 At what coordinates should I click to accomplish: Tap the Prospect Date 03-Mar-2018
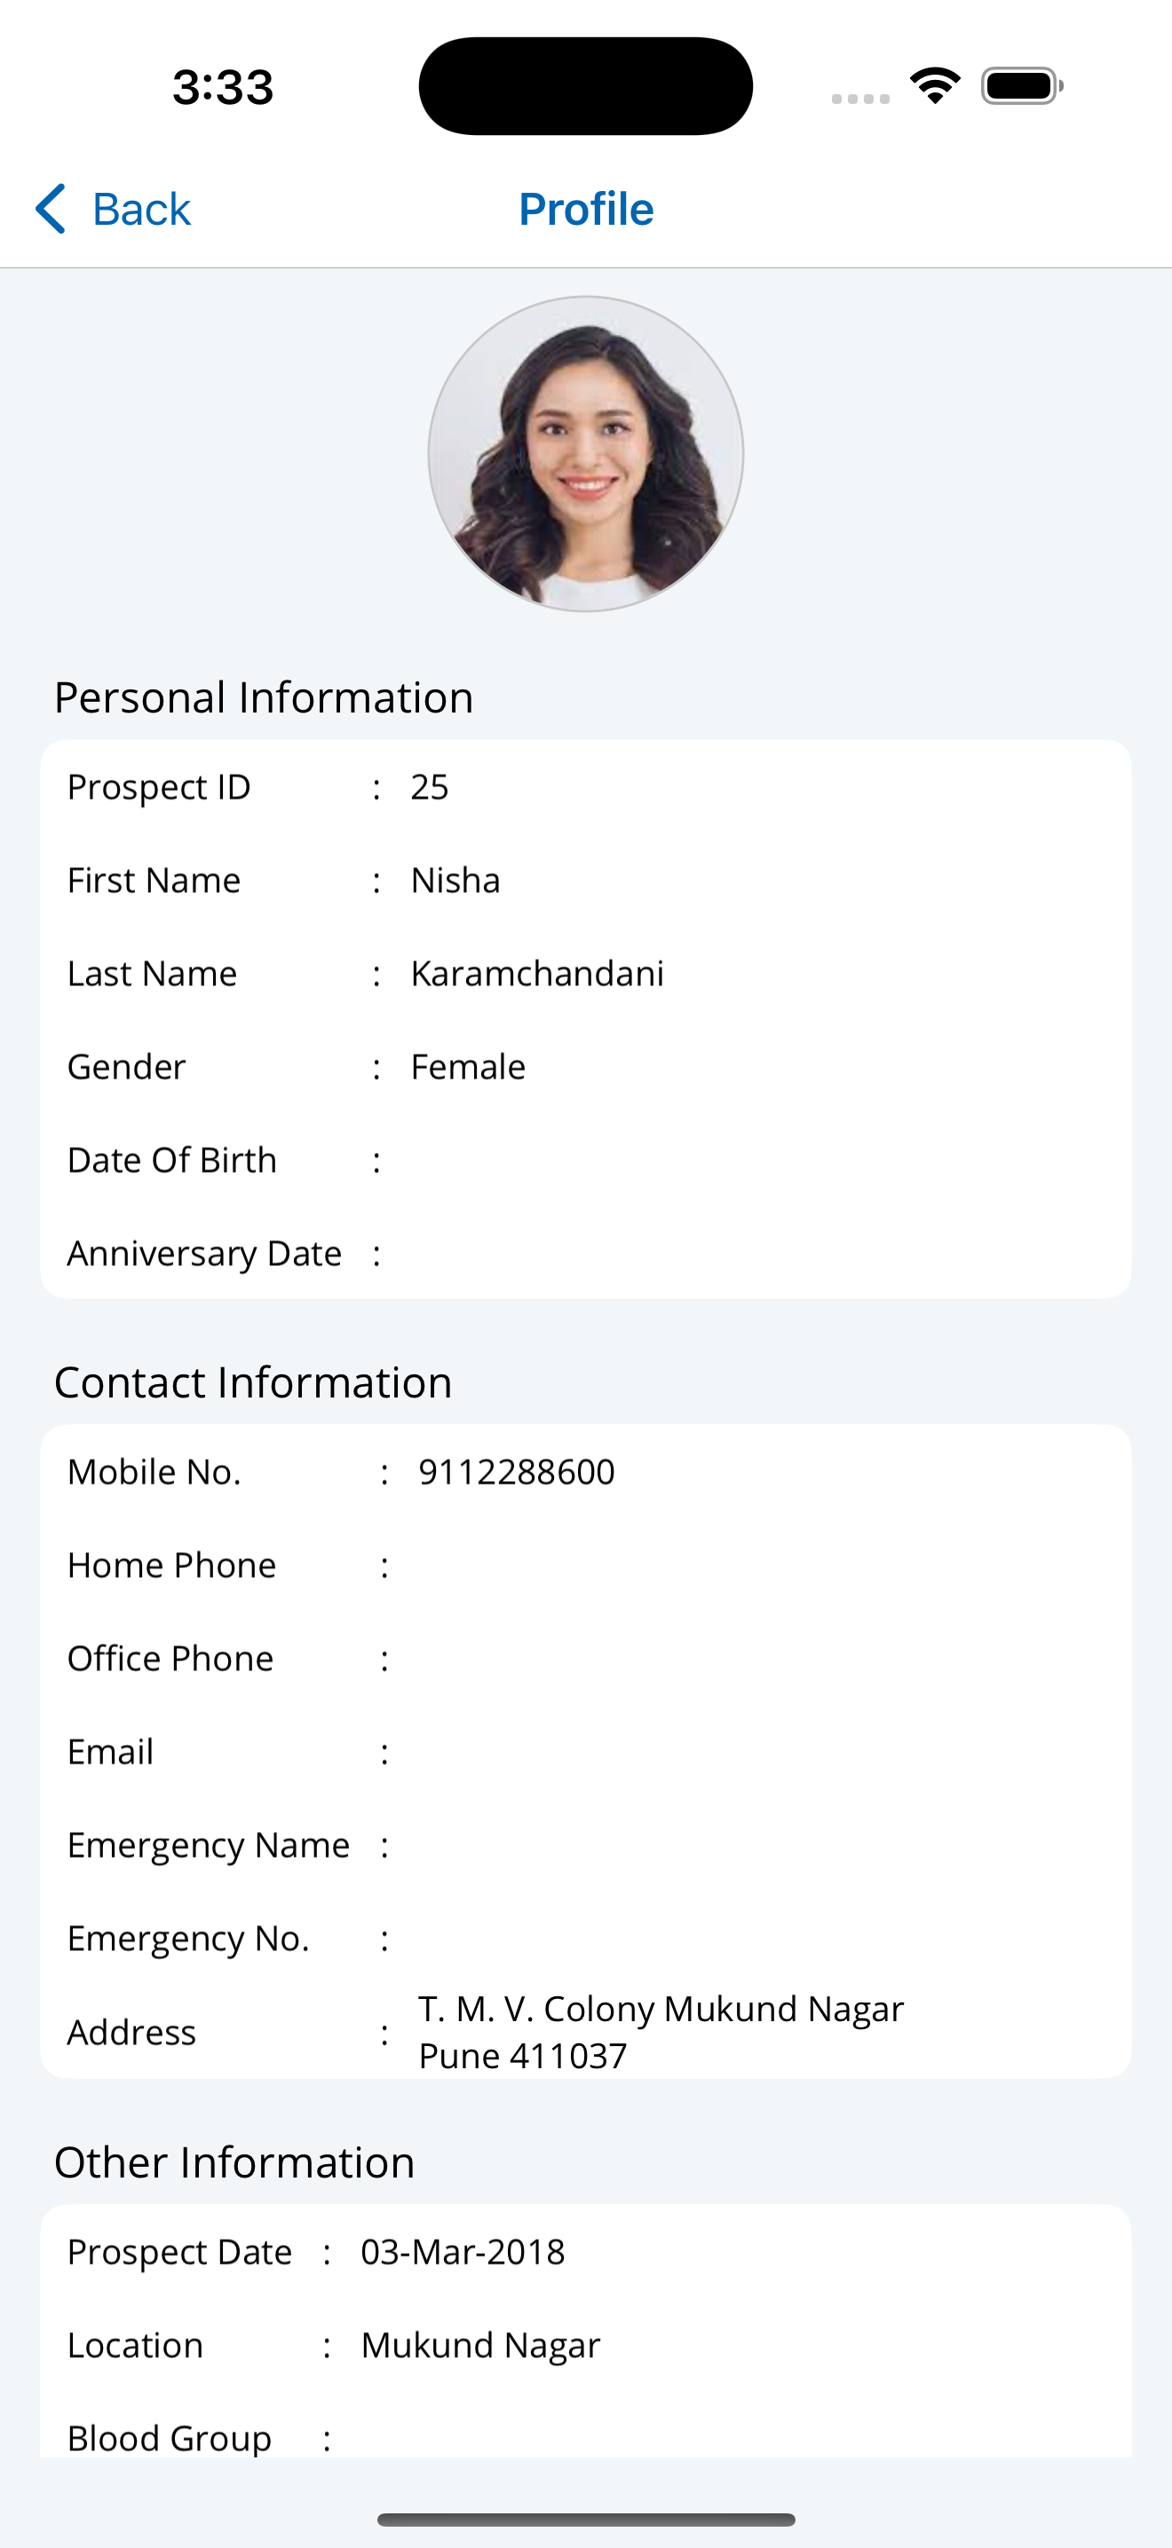point(463,2252)
